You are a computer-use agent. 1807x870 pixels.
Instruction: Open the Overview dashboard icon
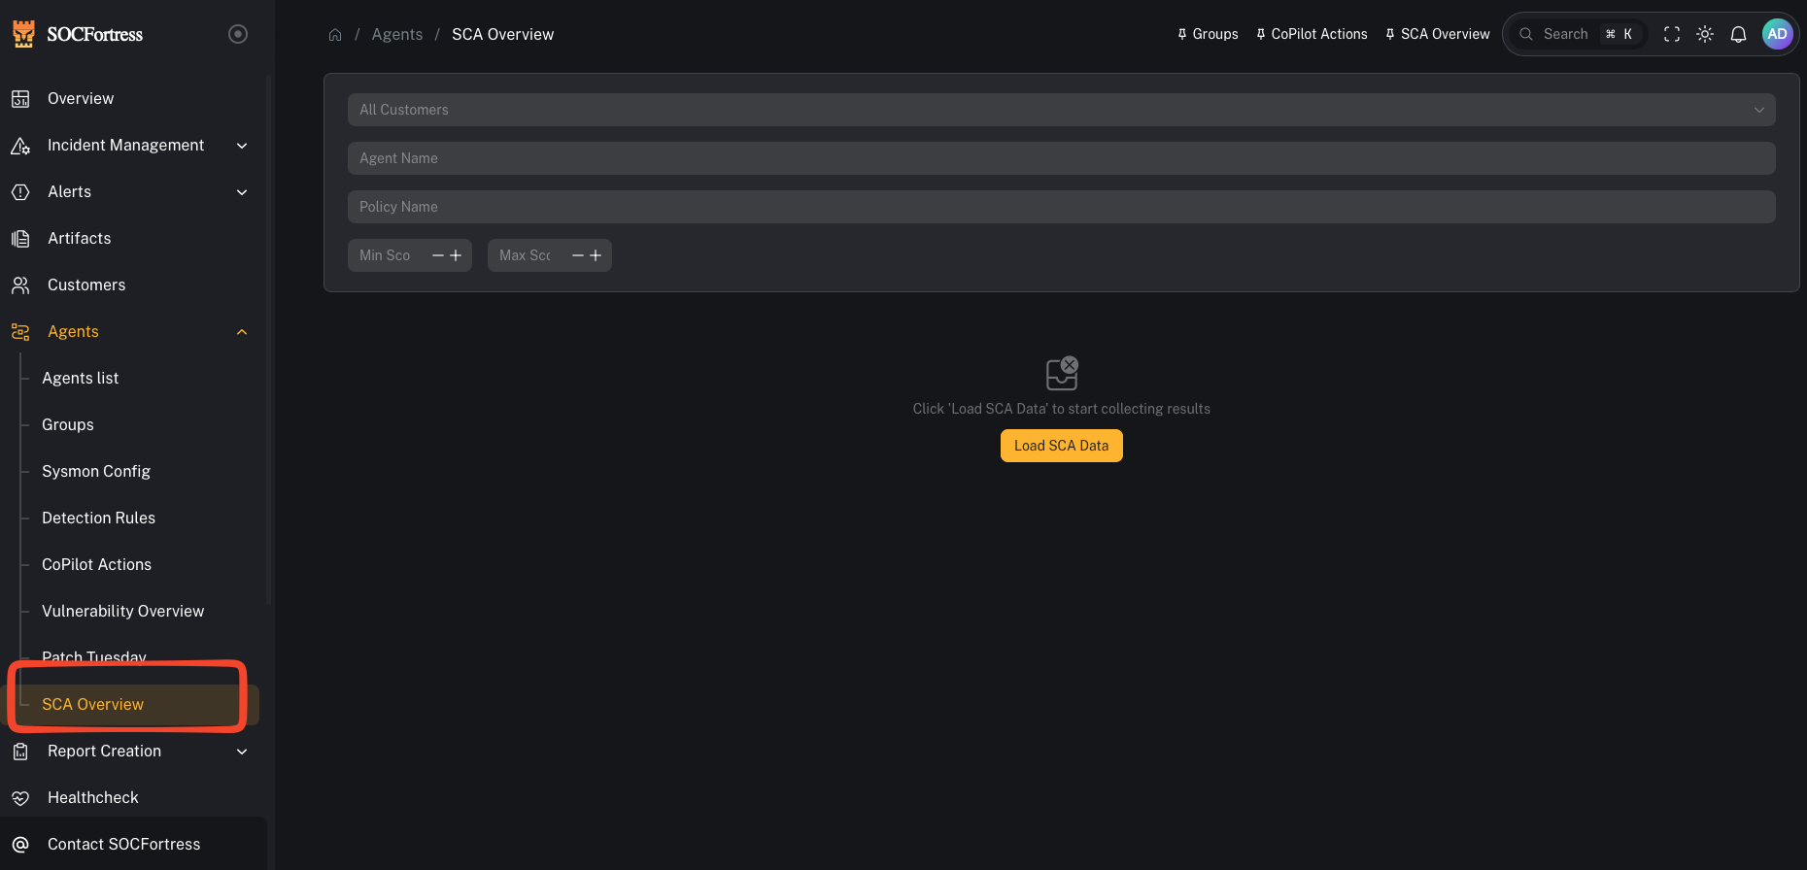[20, 98]
